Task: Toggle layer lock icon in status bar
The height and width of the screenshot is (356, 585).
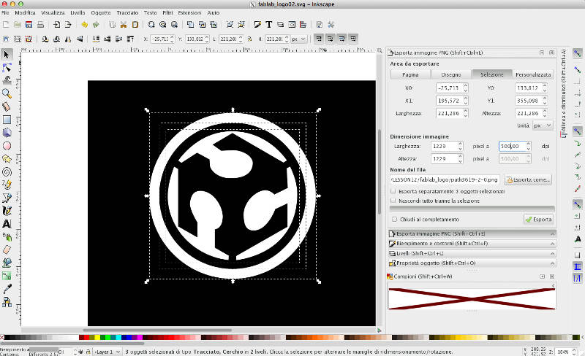Action: point(88,352)
